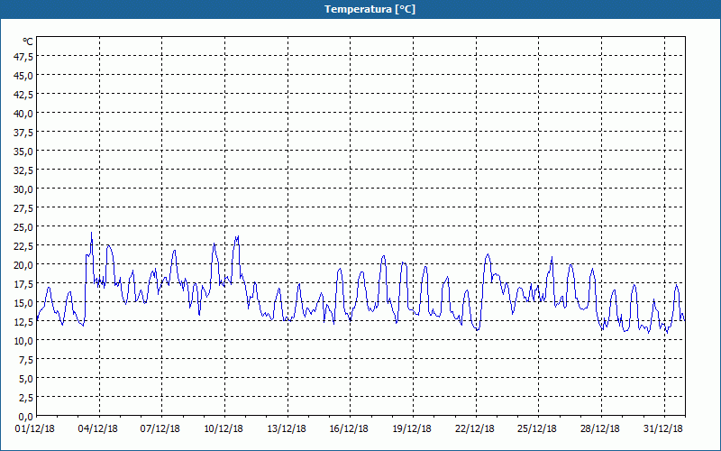Select the 16/12/18 date label
This screenshot has width=721, height=451.
[x=349, y=428]
